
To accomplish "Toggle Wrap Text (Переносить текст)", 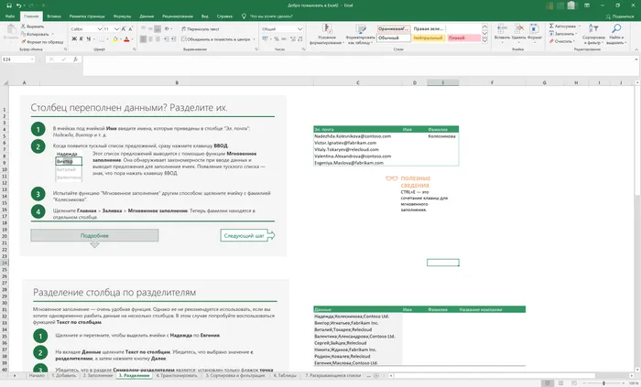I will 201,29.
